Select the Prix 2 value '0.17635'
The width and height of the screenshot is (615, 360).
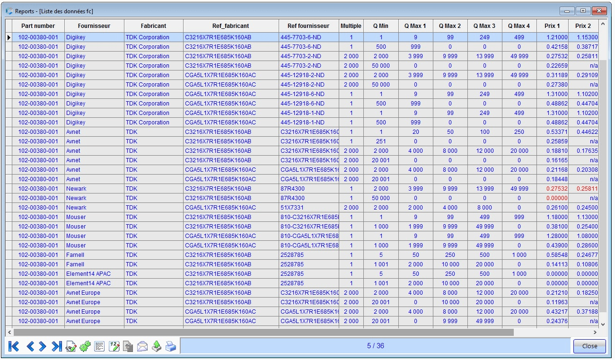(x=583, y=151)
